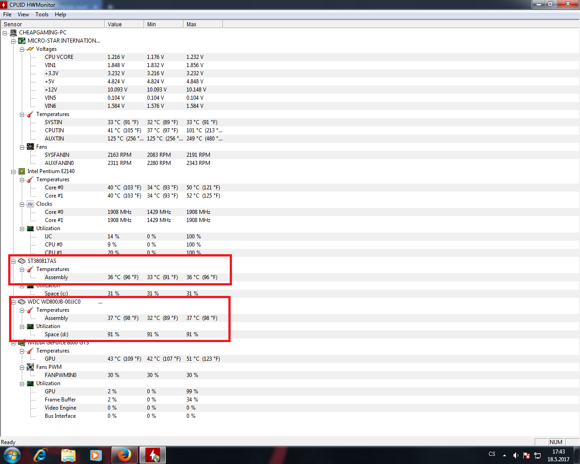Collapse the Fans group above SYSFANIN
Viewport: 580px width, 464px height.
tap(22, 147)
